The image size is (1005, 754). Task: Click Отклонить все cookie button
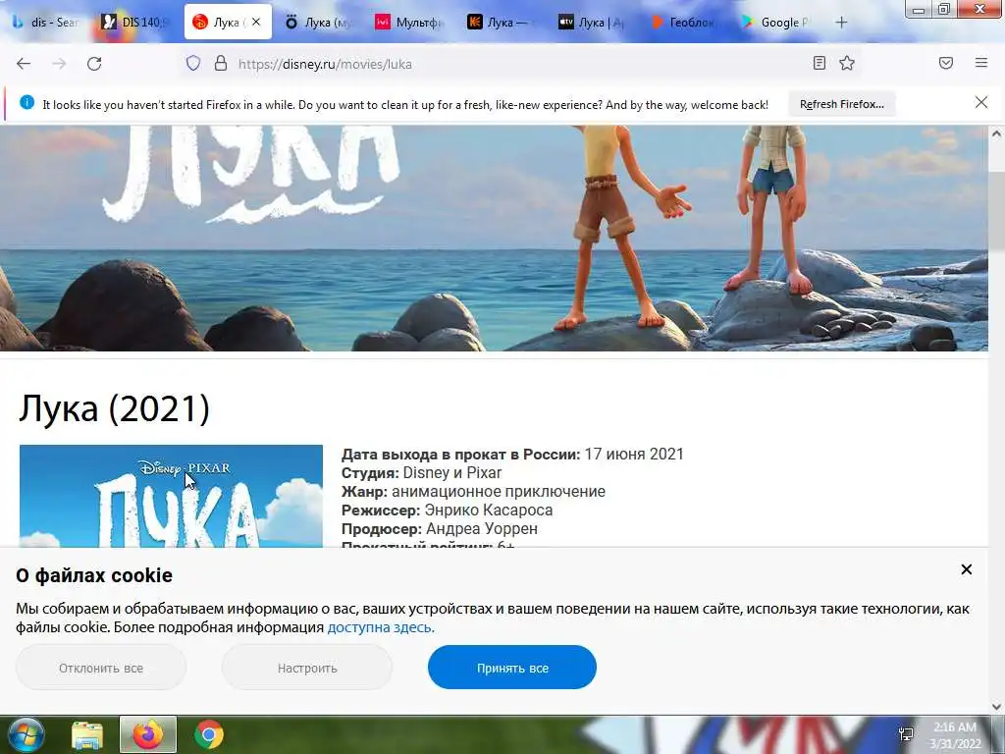101,668
